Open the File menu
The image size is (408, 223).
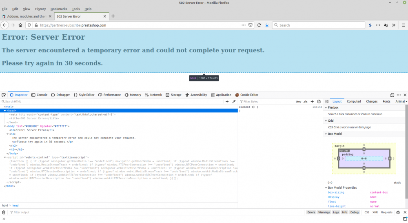click(x=4, y=9)
